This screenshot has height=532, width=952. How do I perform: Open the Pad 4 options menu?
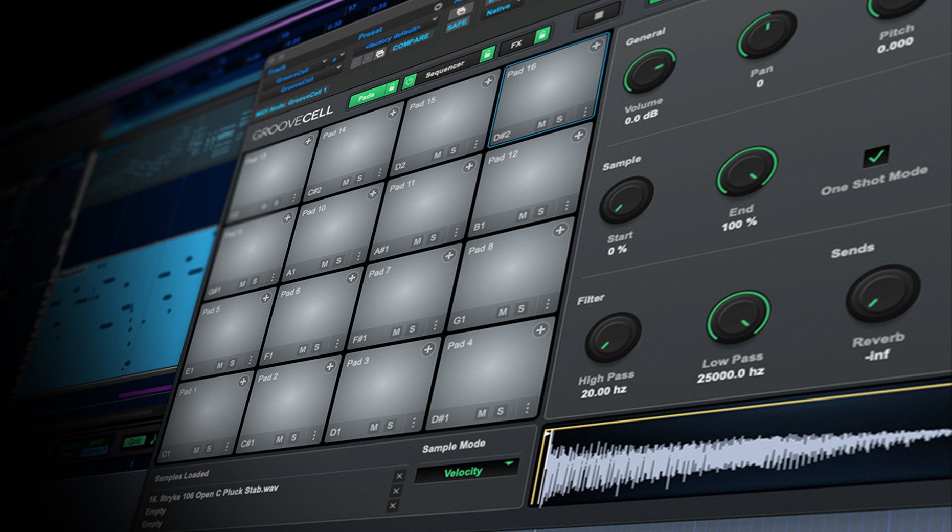527,408
